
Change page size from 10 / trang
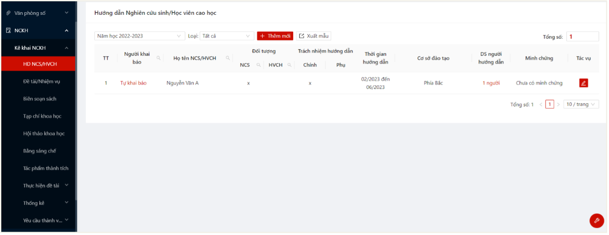tap(581, 104)
